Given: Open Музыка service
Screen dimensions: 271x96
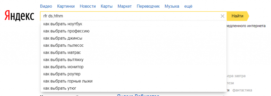Looking at the screenshot, I should click(x=172, y=6).
